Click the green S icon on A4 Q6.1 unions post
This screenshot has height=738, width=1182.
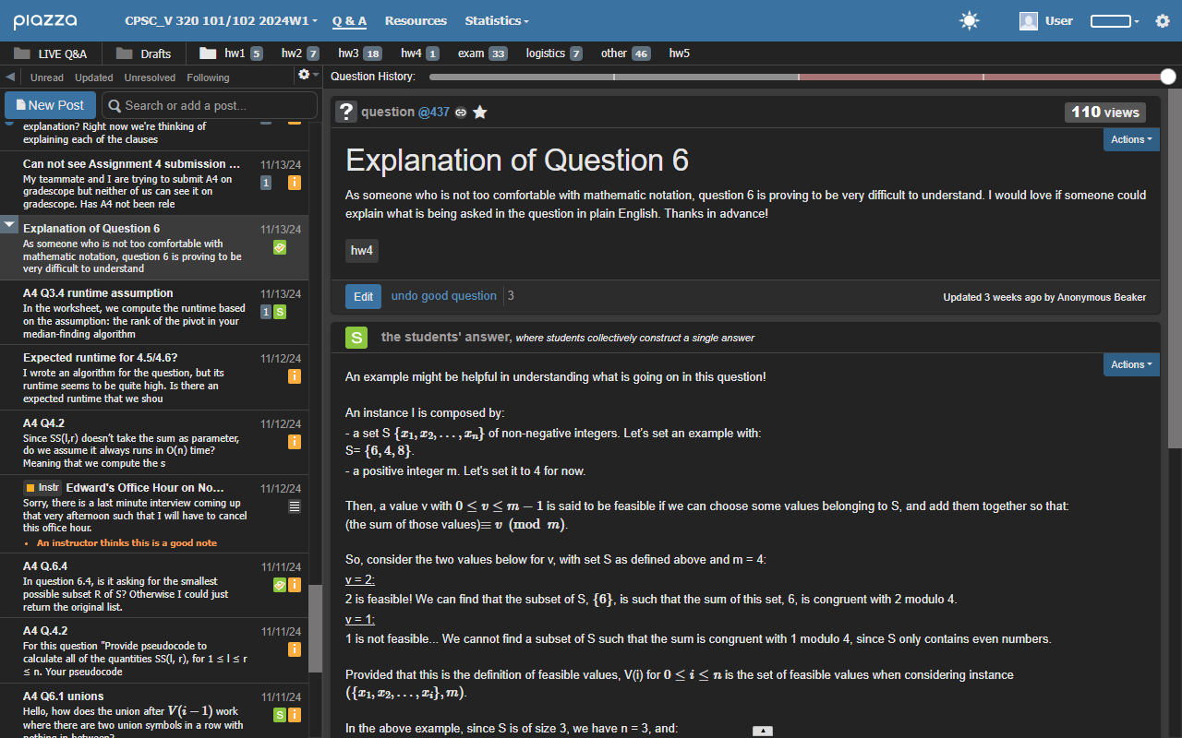click(x=280, y=715)
